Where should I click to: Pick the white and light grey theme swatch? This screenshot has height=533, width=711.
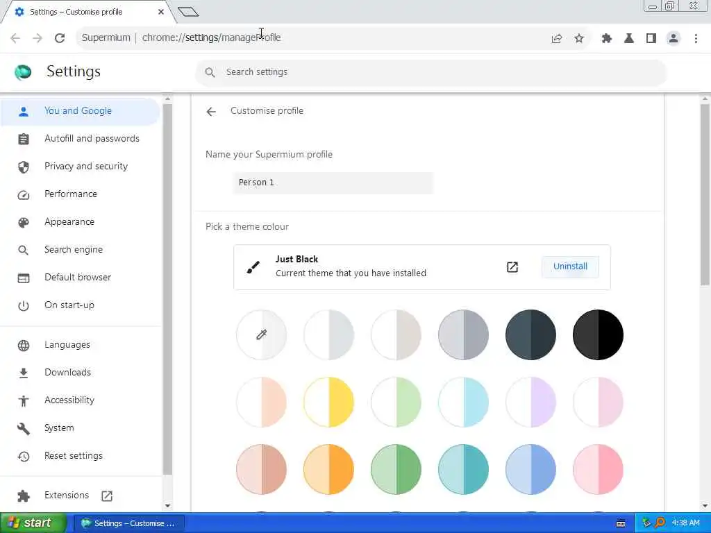328,335
